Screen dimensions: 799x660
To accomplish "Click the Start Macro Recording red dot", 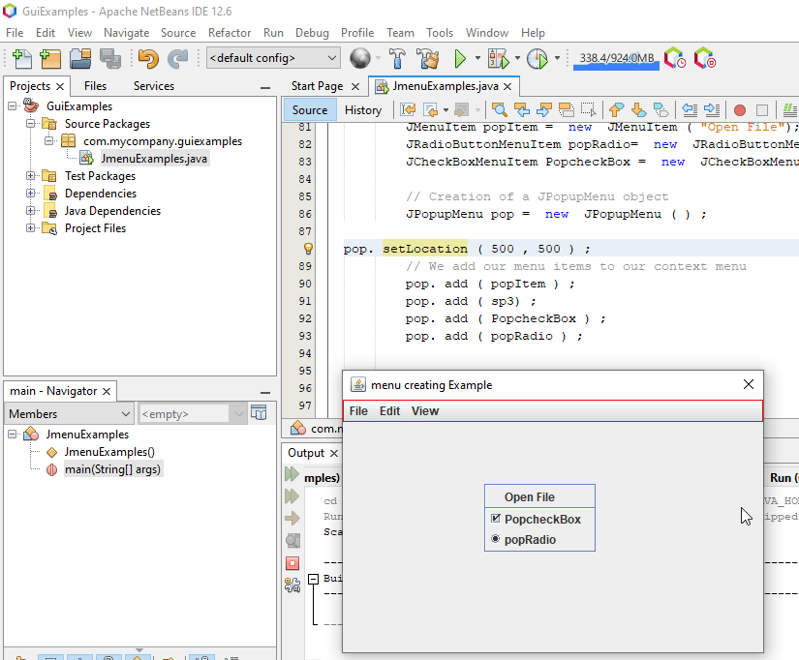I will coord(740,110).
